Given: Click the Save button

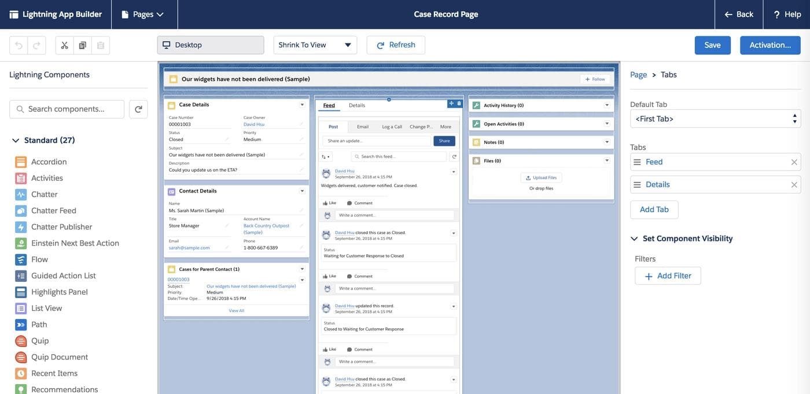Looking at the screenshot, I should coord(712,45).
